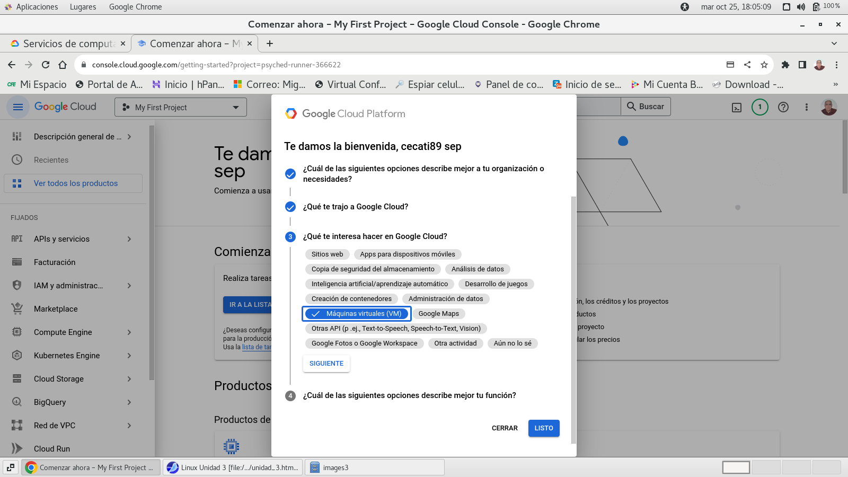
Task: Toggle the Análisis de datos chip
Action: click(477, 269)
